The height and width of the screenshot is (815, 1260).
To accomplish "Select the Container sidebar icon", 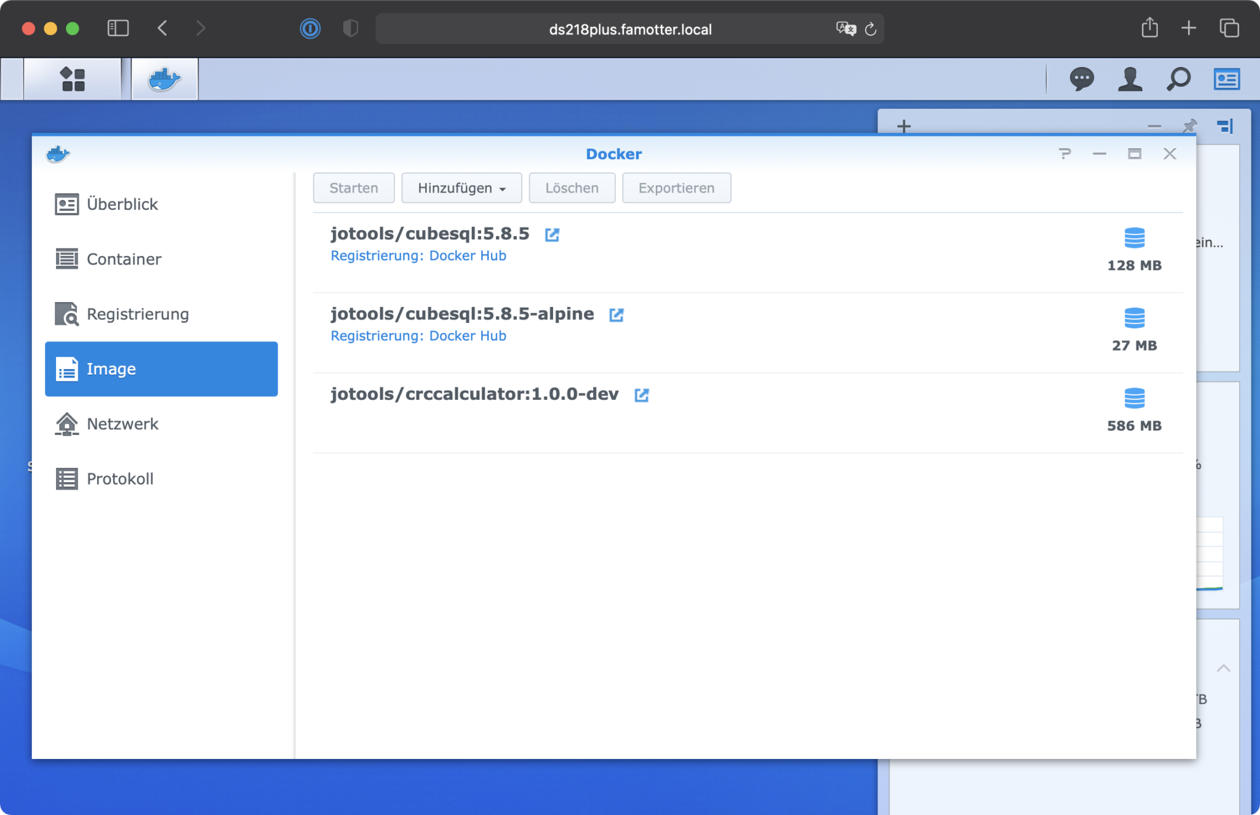I will [66, 258].
